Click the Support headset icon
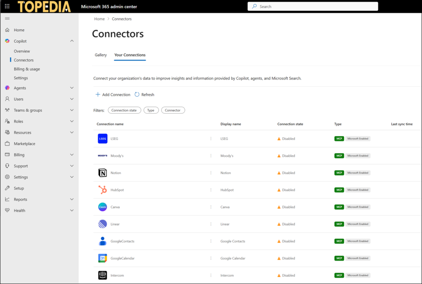The image size is (422, 284). coord(7,166)
